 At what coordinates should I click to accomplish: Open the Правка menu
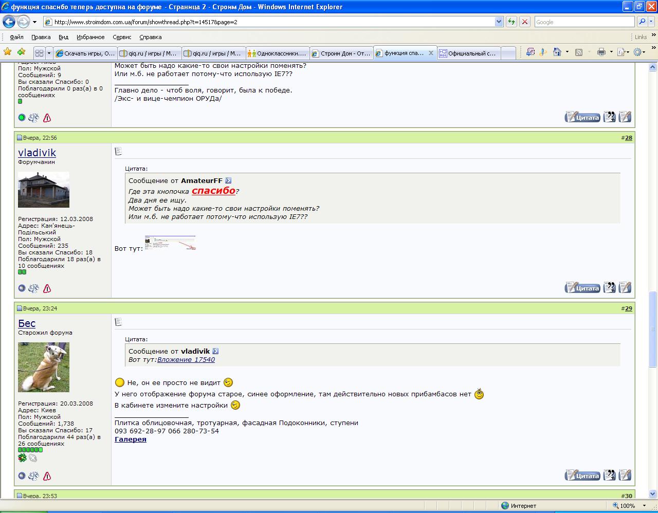tap(41, 37)
